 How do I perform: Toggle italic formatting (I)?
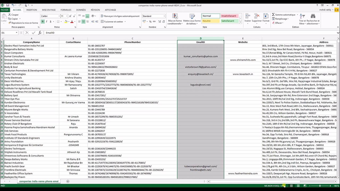point(46,21)
